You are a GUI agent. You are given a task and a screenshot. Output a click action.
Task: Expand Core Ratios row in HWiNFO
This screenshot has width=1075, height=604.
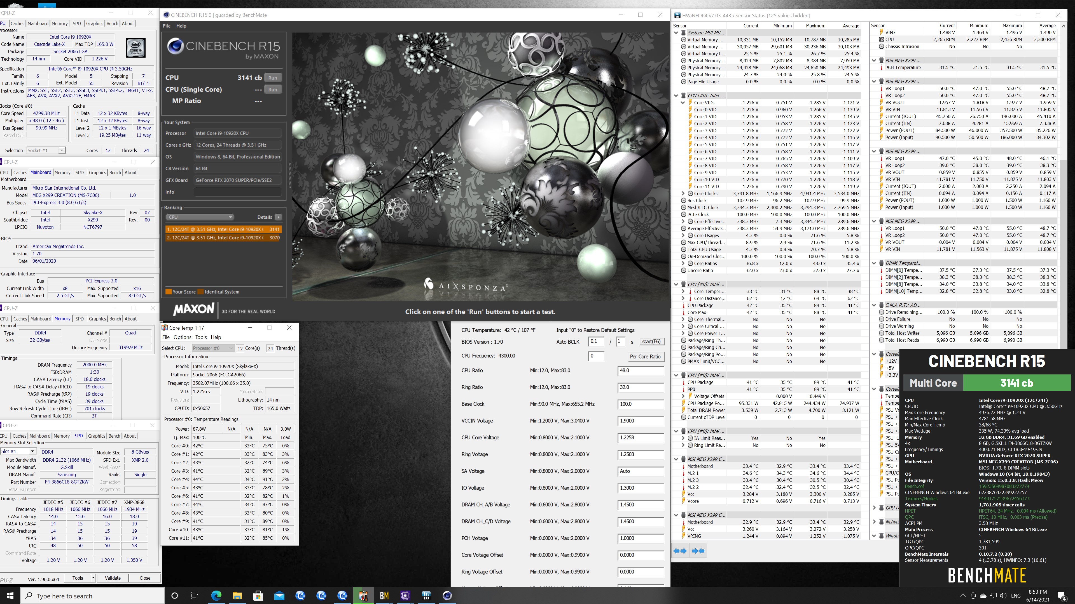point(683,263)
